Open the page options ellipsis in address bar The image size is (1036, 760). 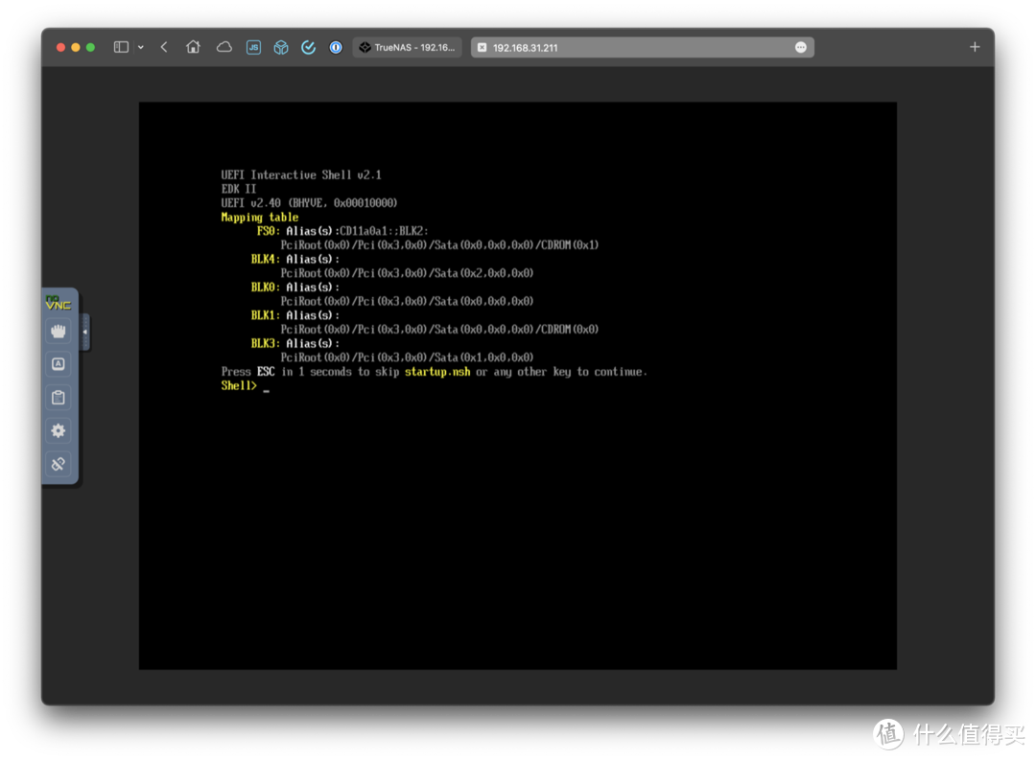(801, 47)
